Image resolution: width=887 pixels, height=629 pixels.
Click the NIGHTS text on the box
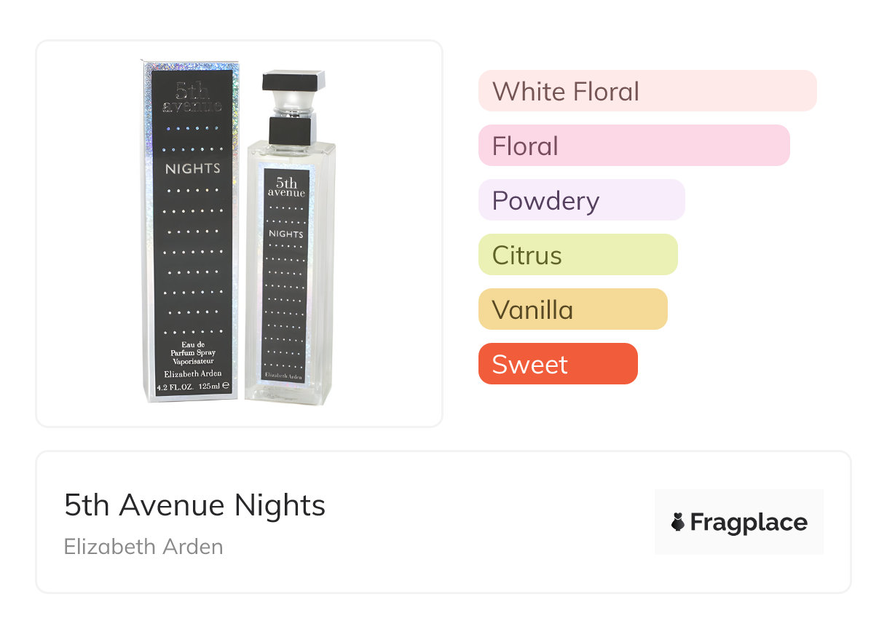point(192,169)
